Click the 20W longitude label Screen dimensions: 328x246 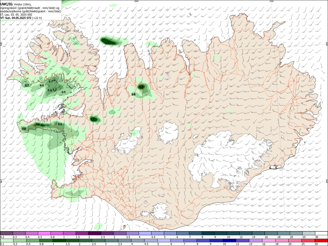point(136,1)
